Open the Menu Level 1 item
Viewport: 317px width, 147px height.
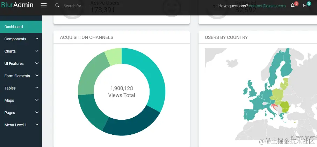21,125
